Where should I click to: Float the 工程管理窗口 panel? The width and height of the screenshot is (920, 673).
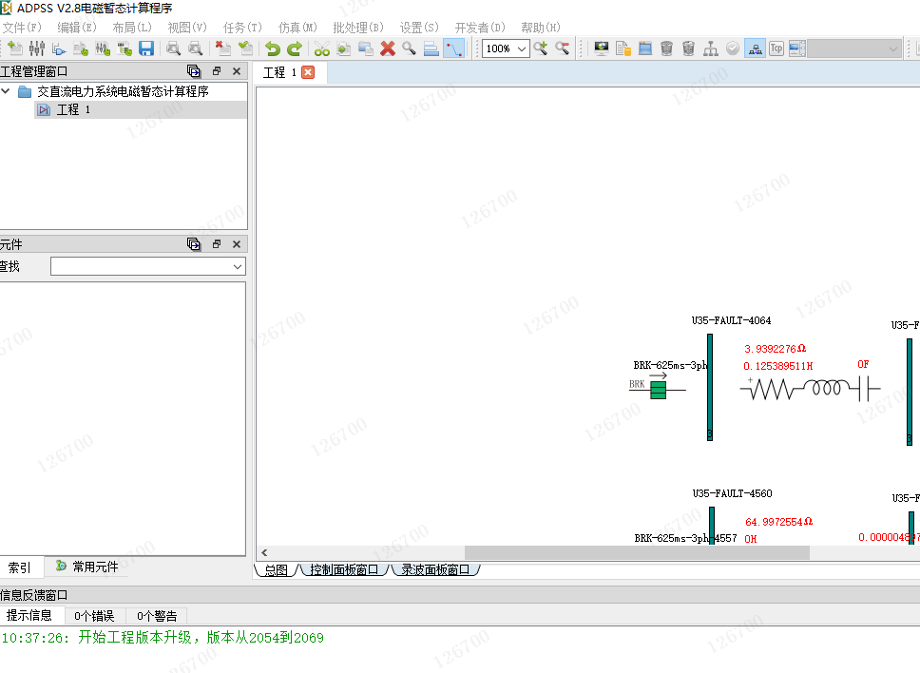(x=217, y=71)
